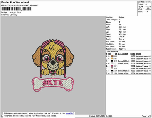Click 'Natural White' in stop row 8
This screenshot has height=118, width=152.
pos(123,73)
